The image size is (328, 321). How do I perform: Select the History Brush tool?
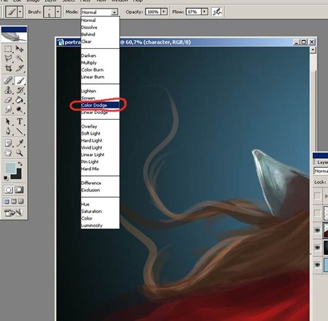[20, 90]
